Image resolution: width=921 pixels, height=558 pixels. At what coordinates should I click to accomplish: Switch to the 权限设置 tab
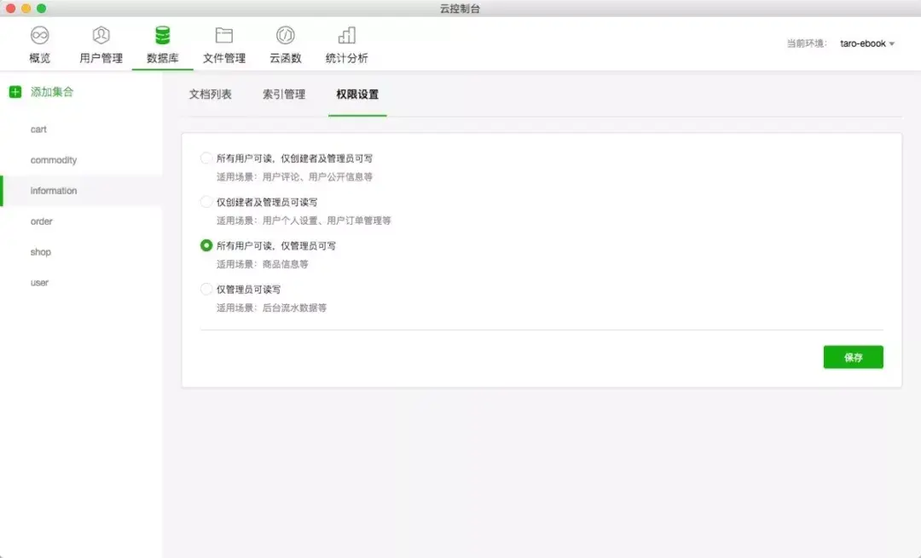pyautogui.click(x=357, y=95)
